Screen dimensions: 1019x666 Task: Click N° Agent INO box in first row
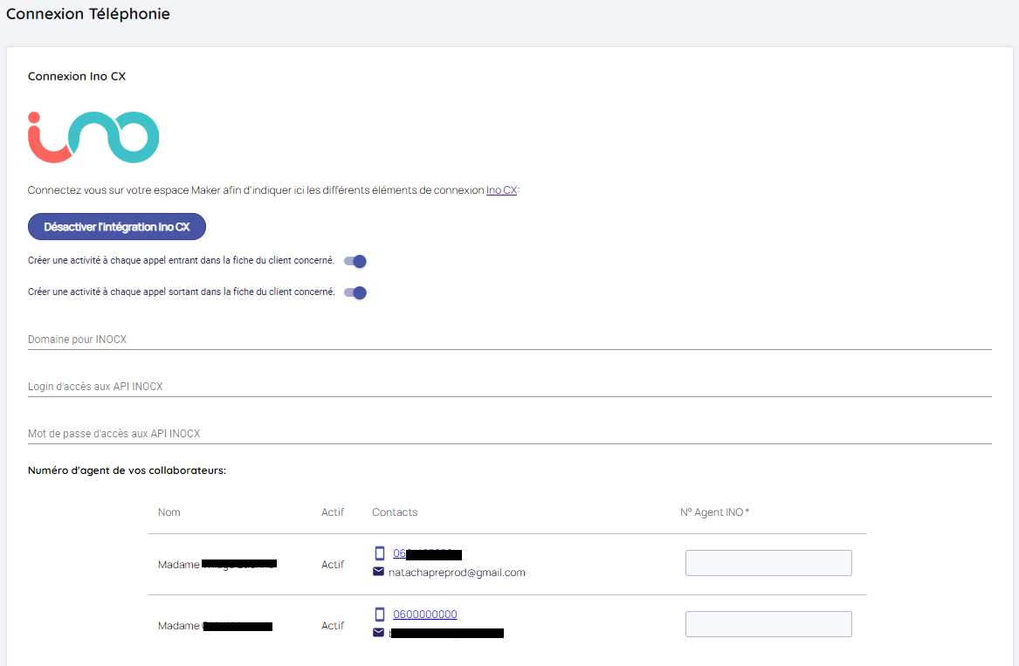[768, 563]
